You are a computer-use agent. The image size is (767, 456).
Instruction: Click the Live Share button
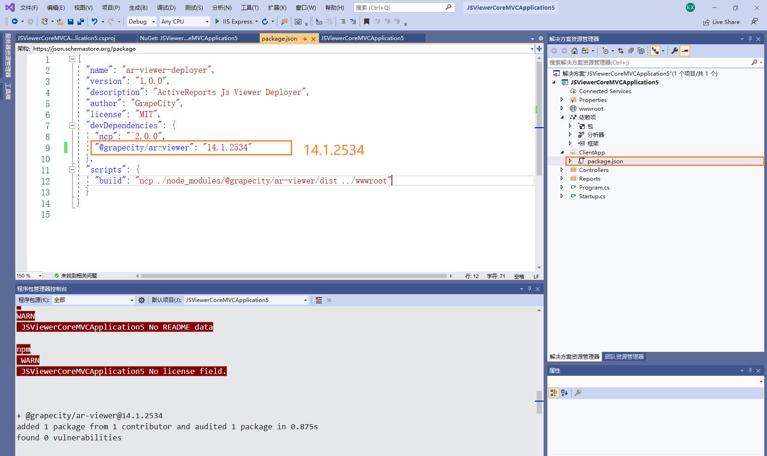(721, 22)
